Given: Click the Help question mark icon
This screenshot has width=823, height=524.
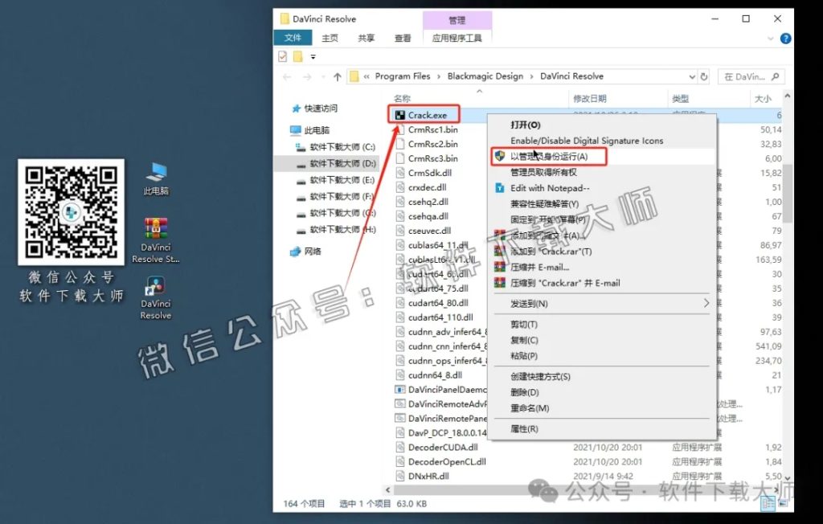Looking at the screenshot, I should (785, 38).
